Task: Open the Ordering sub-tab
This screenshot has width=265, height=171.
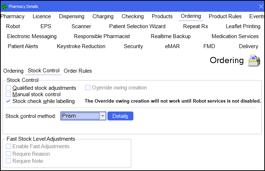Action: [x=14, y=71]
